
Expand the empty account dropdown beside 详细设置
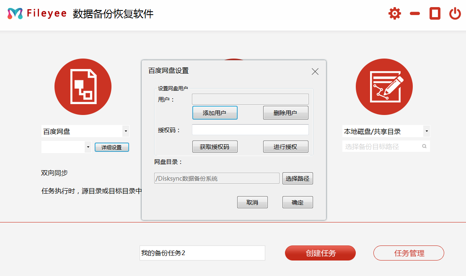(88, 147)
